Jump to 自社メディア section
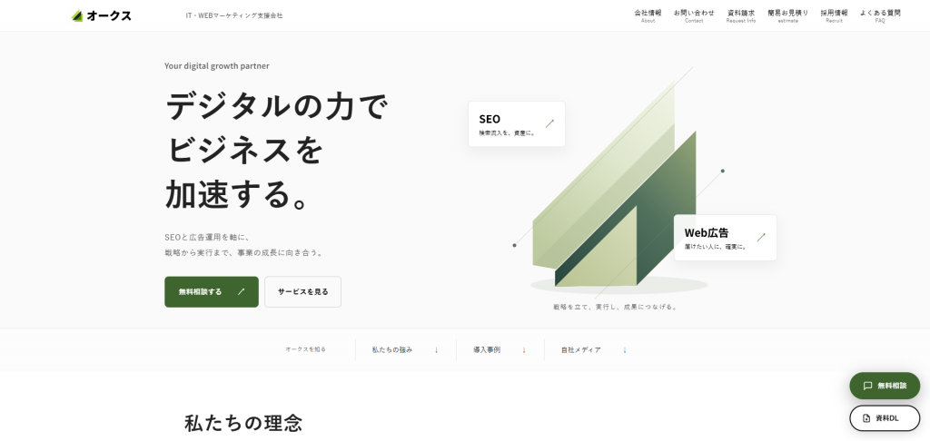The height and width of the screenshot is (441, 930). [594, 349]
